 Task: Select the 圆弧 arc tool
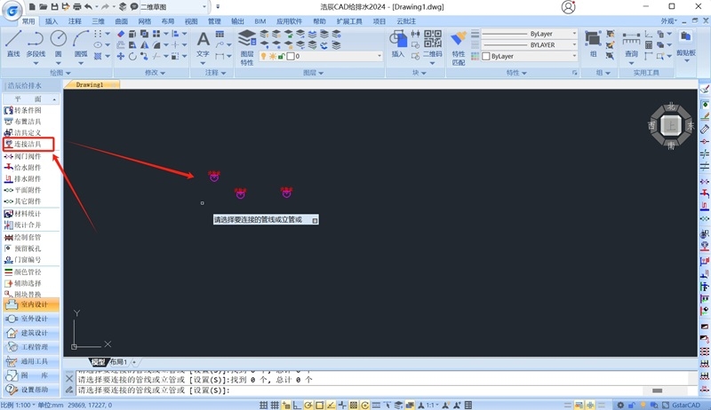[81, 43]
